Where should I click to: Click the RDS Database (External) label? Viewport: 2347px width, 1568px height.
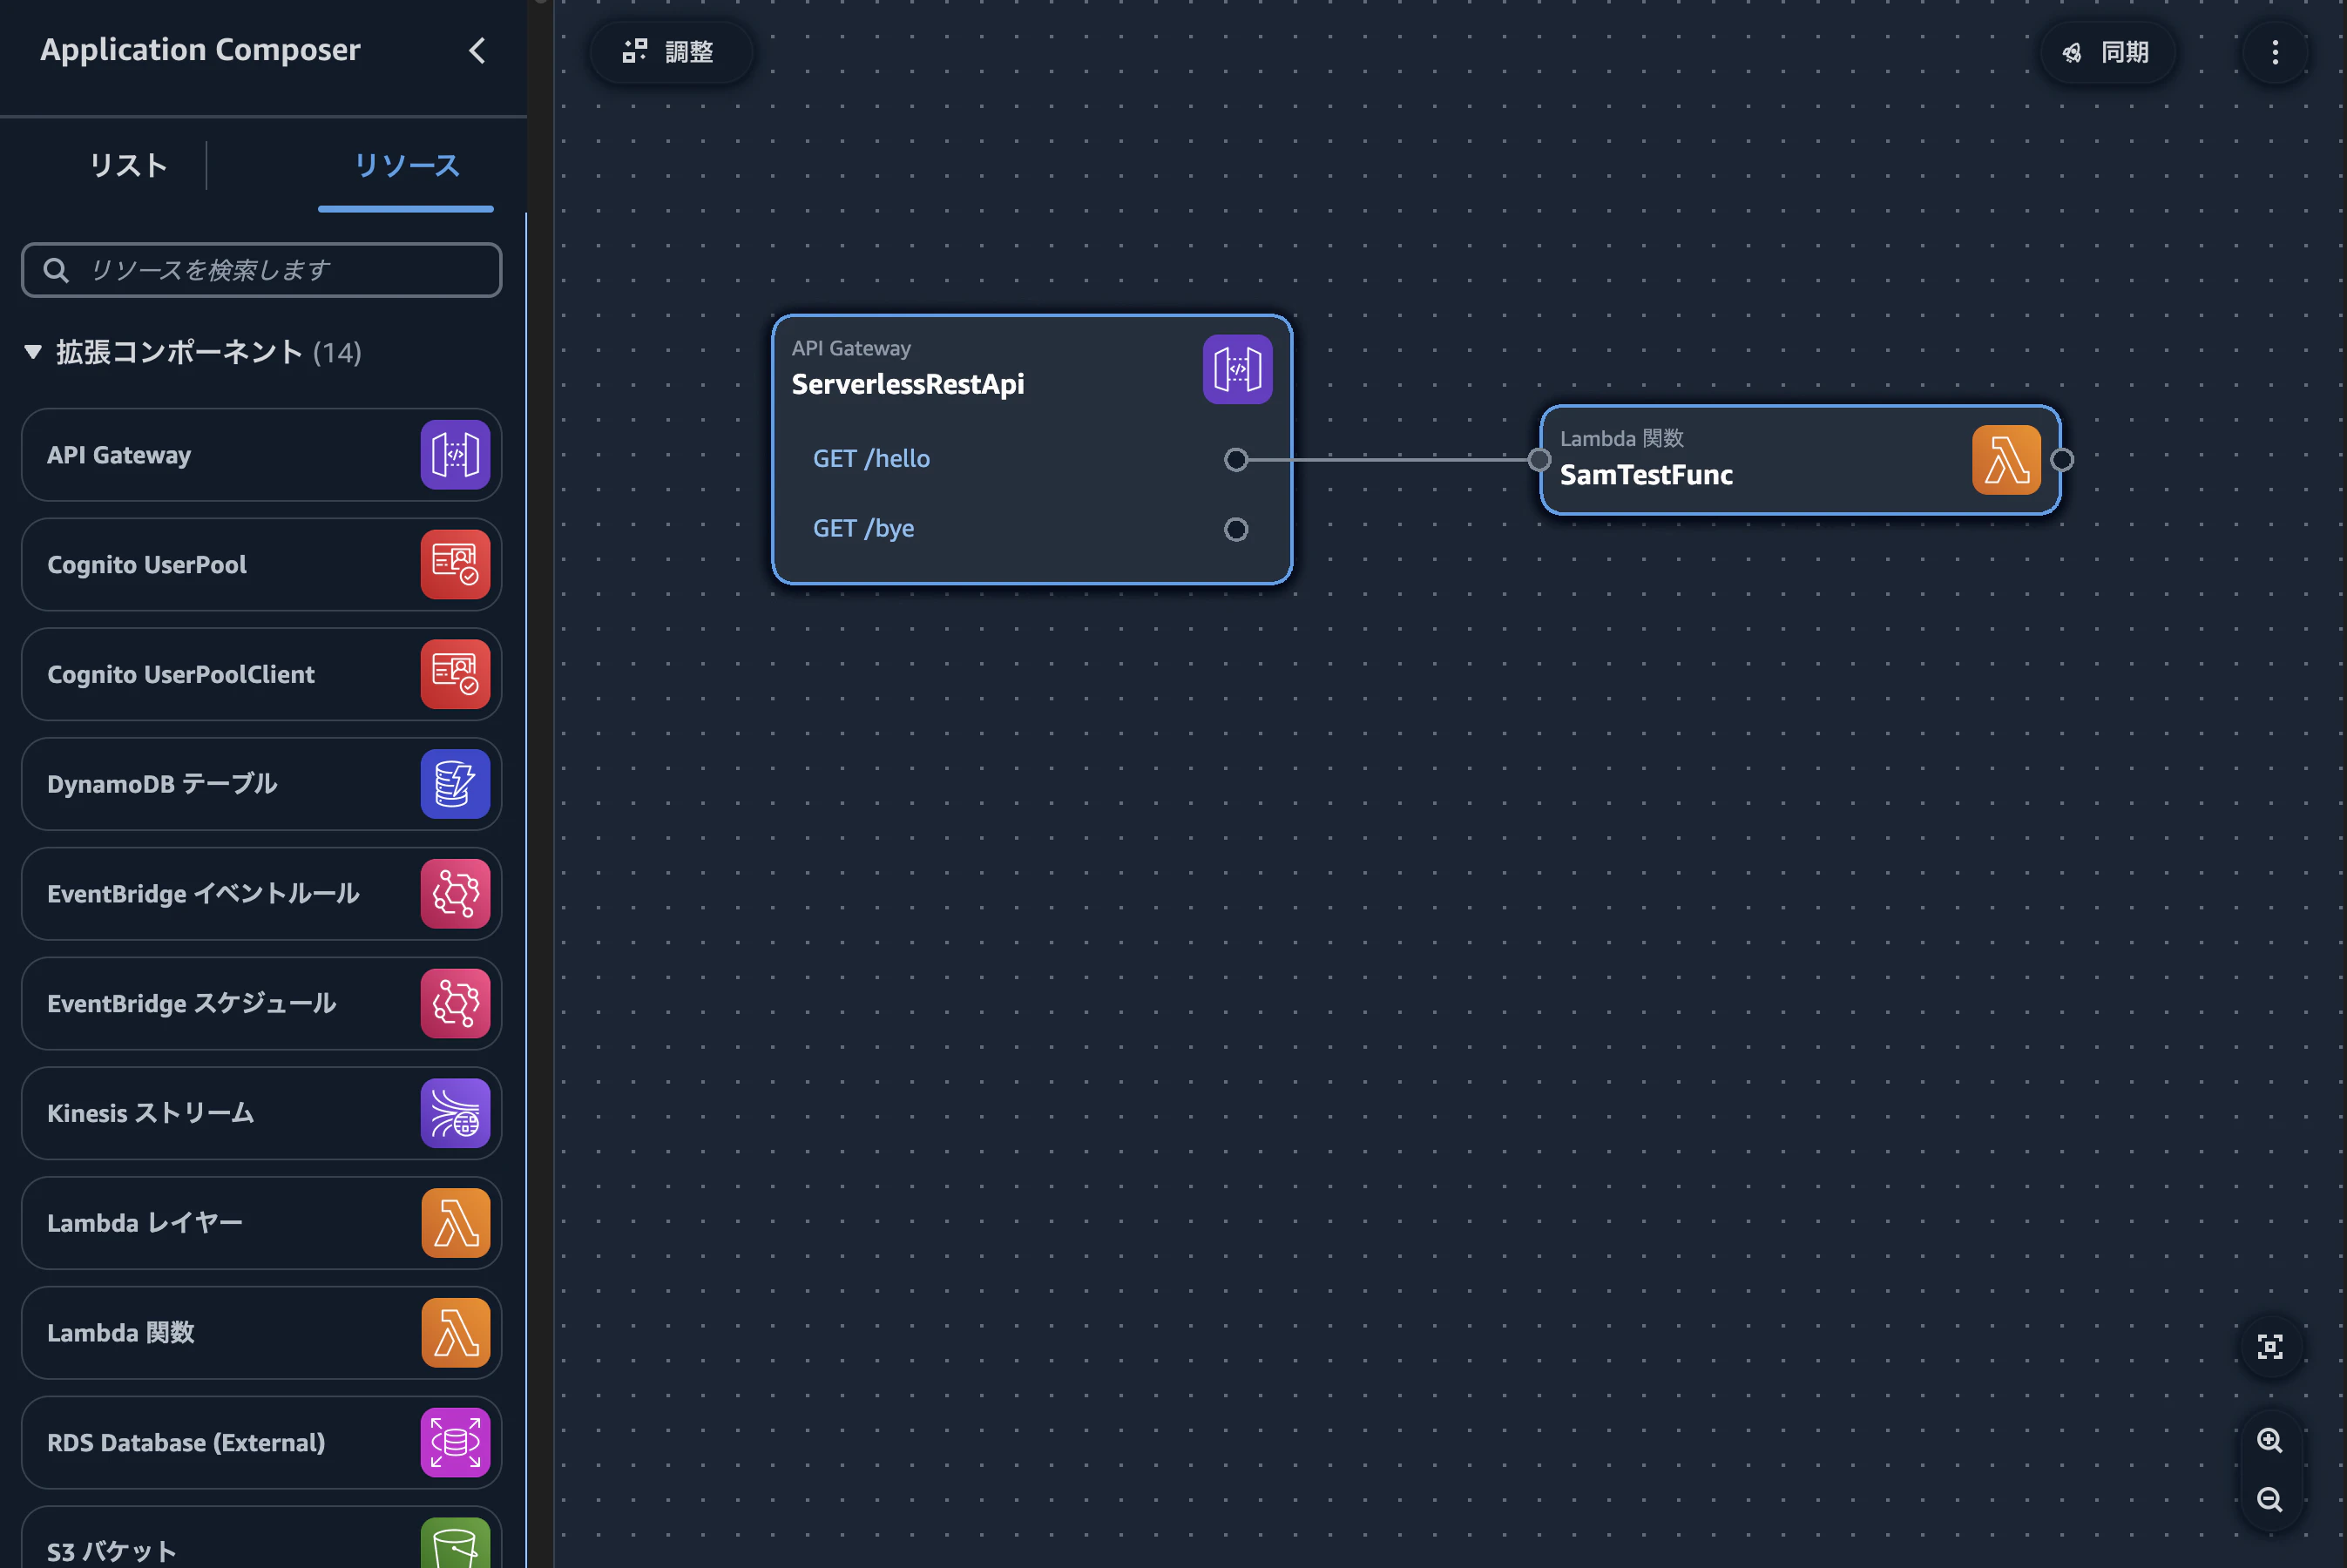(186, 1443)
